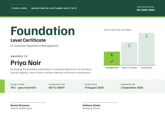
Task: Select the date 18 August 2026
Action: click(94, 88)
